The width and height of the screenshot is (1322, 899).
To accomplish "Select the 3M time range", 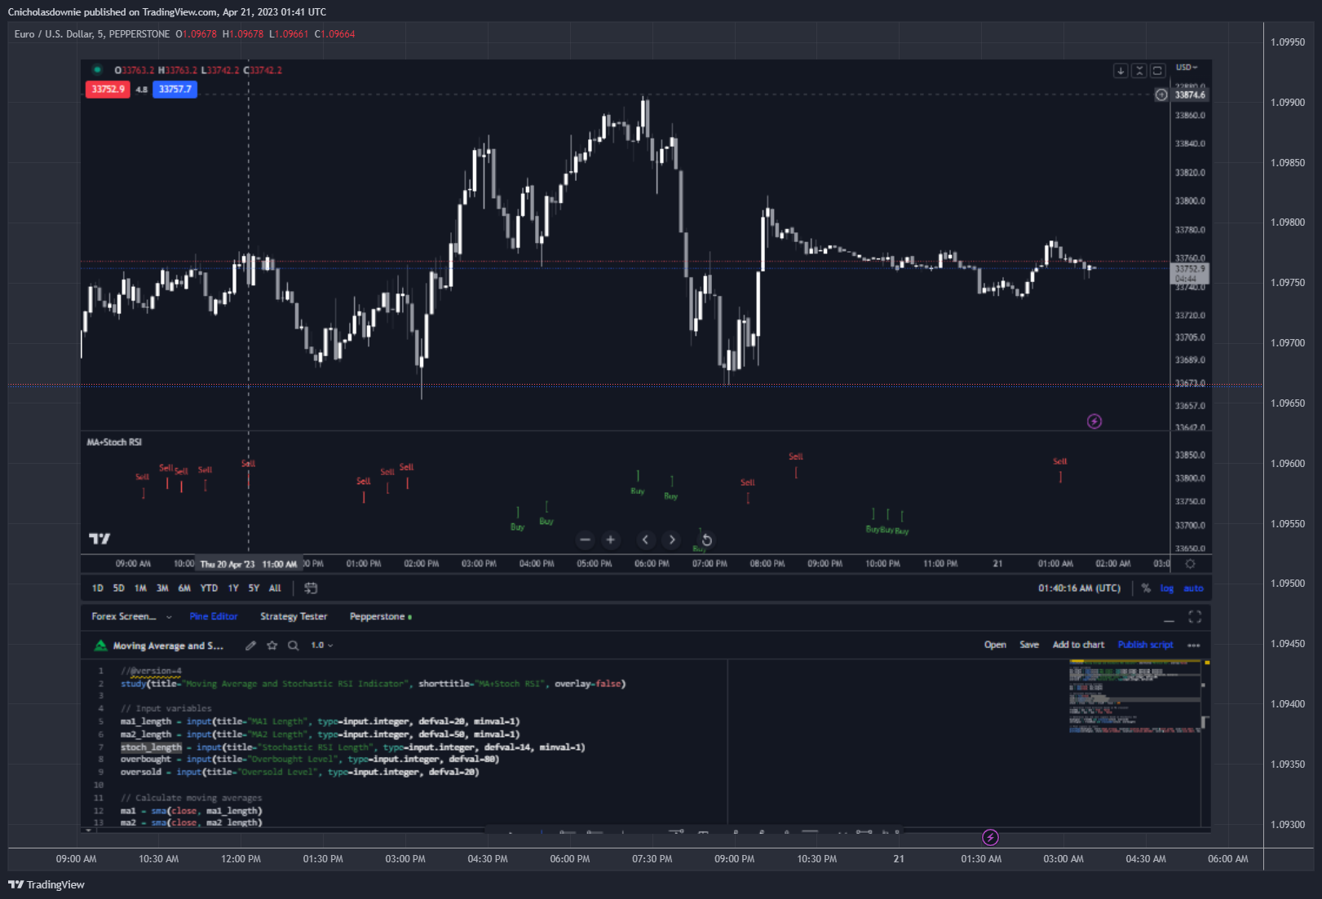I will pyautogui.click(x=162, y=588).
